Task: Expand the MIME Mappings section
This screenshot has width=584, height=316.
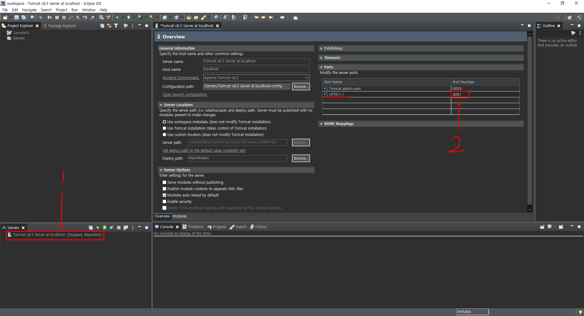Action: click(x=321, y=124)
